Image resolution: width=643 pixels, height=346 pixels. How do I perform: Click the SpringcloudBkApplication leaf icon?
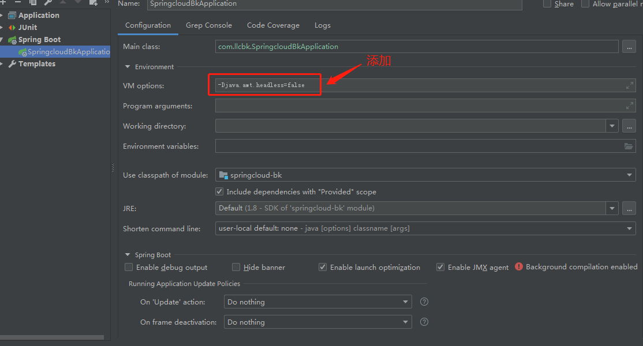tap(23, 52)
